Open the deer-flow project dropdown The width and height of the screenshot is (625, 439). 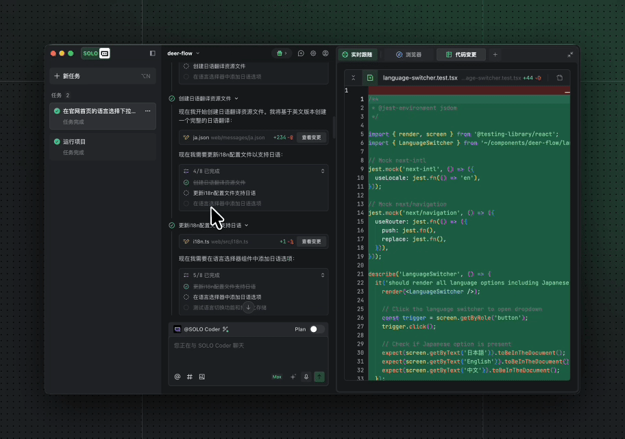(183, 54)
